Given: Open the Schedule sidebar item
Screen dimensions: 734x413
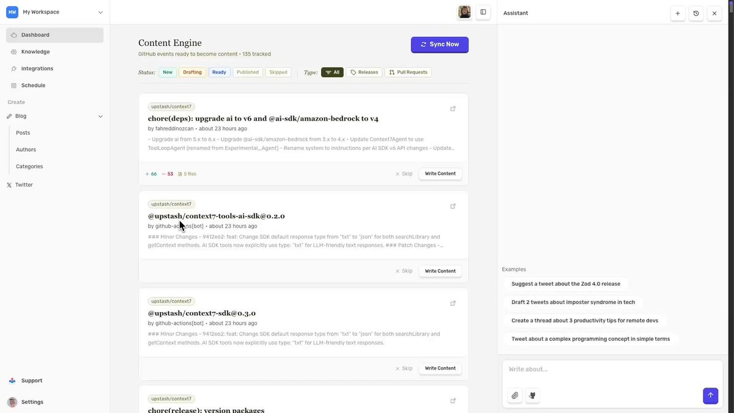Looking at the screenshot, I should coord(55,86).
